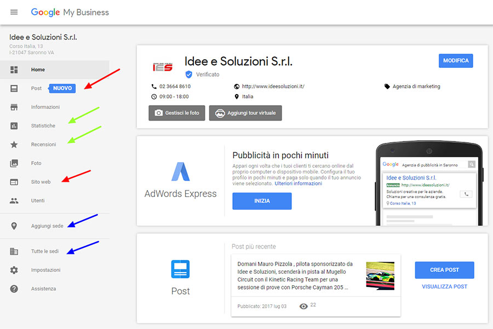Click the VISUALIZZA POST link
Image resolution: width=493 pixels, height=329 pixels.
click(x=445, y=287)
